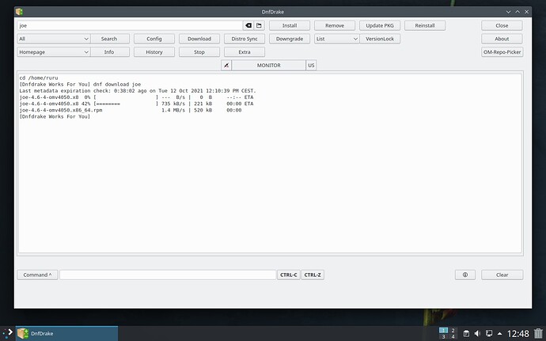Open the About button

(x=502, y=39)
